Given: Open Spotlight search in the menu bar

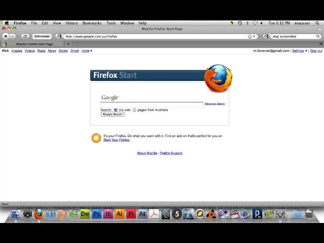Looking at the screenshot, I should (317, 23).
